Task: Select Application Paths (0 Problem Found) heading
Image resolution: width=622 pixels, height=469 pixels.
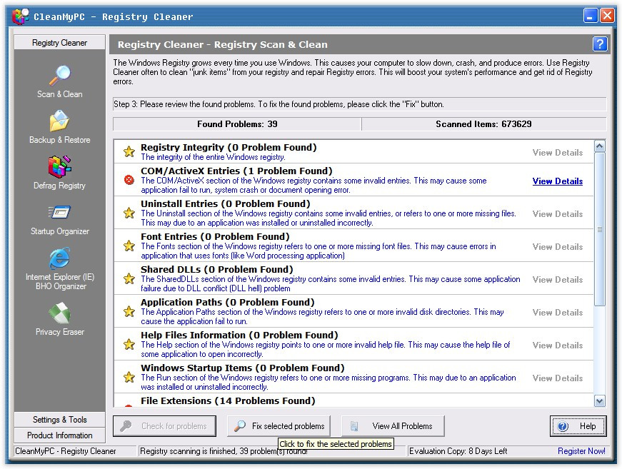Action: (227, 303)
